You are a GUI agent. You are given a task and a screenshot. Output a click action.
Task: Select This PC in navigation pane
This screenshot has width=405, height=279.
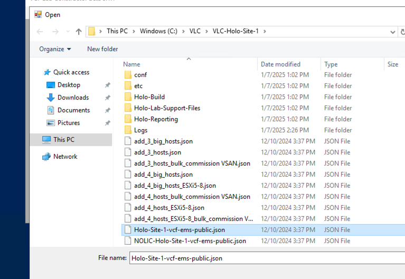tap(63, 140)
